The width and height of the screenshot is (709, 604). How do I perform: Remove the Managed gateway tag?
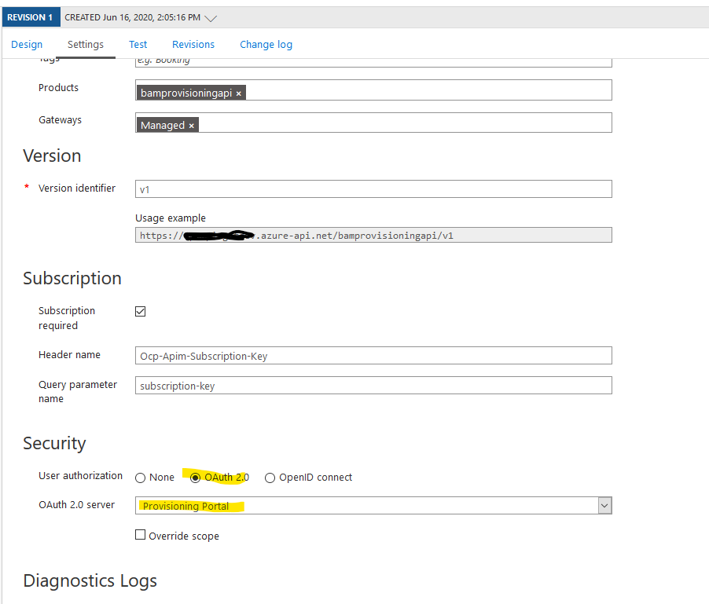[x=191, y=126]
